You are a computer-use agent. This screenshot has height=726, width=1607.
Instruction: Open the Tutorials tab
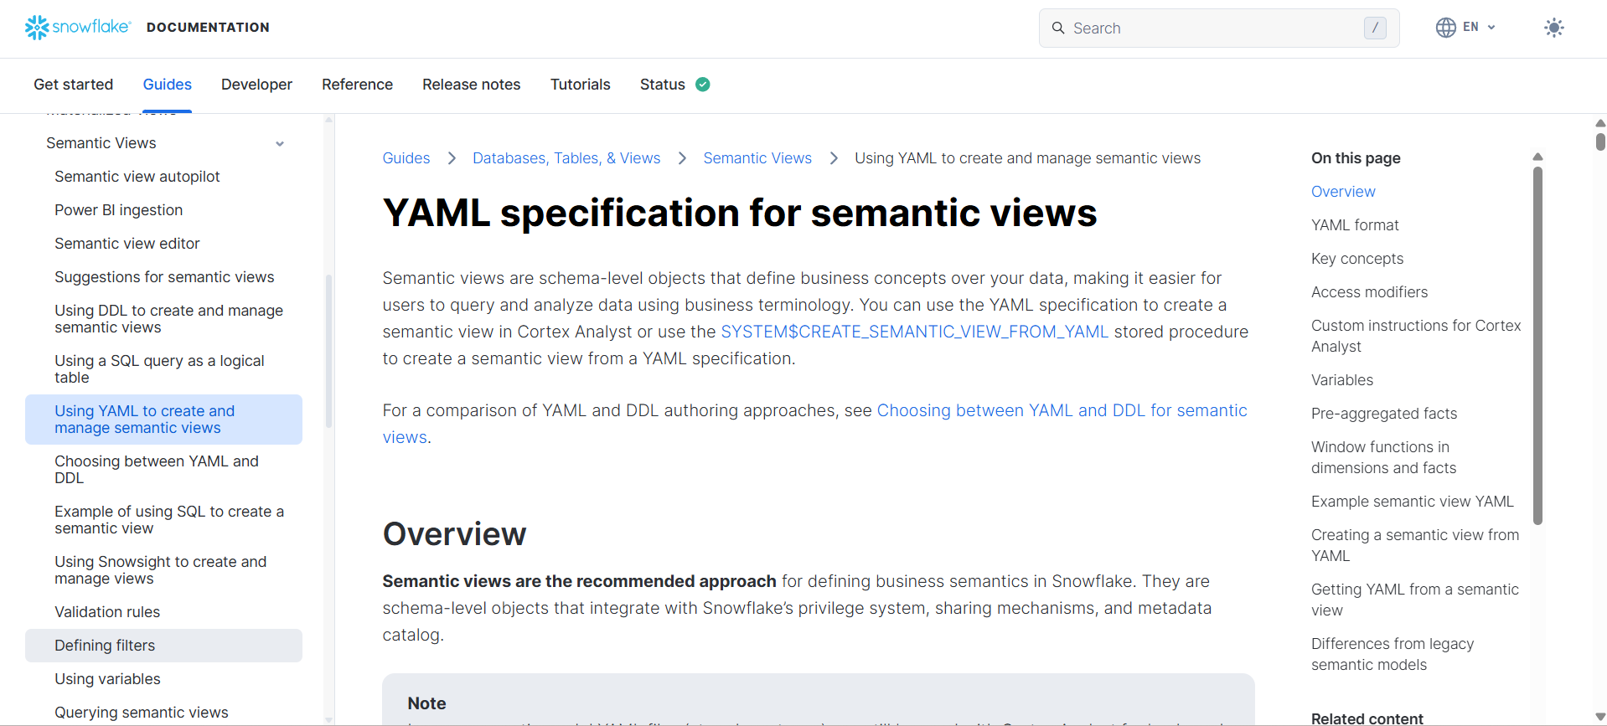581,85
